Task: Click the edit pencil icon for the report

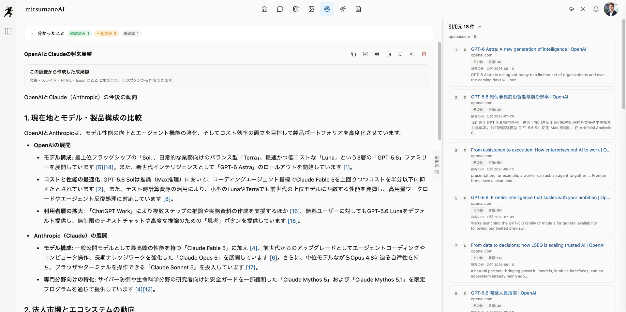Action: tap(365, 54)
